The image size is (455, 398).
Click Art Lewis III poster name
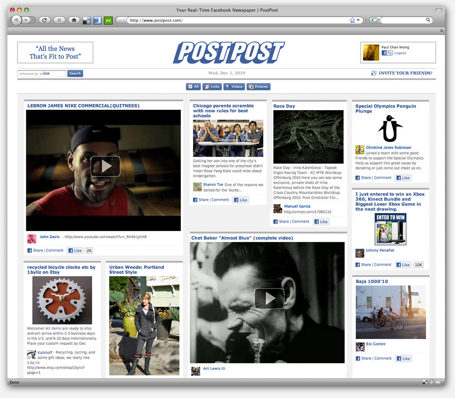pos(214,369)
